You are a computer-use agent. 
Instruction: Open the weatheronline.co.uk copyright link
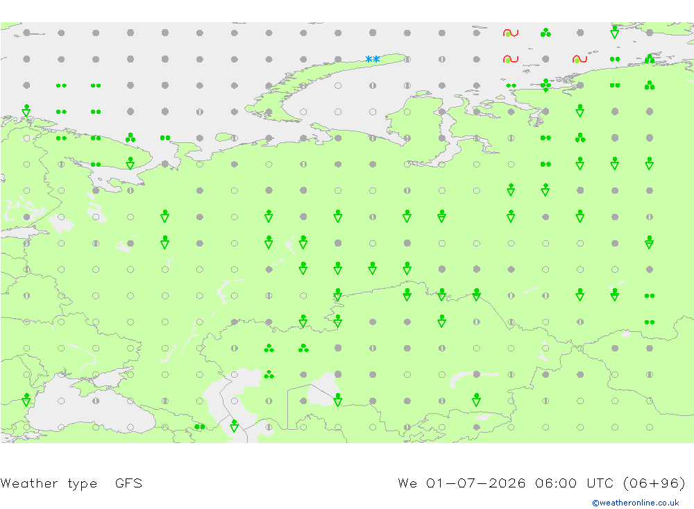click(x=636, y=503)
